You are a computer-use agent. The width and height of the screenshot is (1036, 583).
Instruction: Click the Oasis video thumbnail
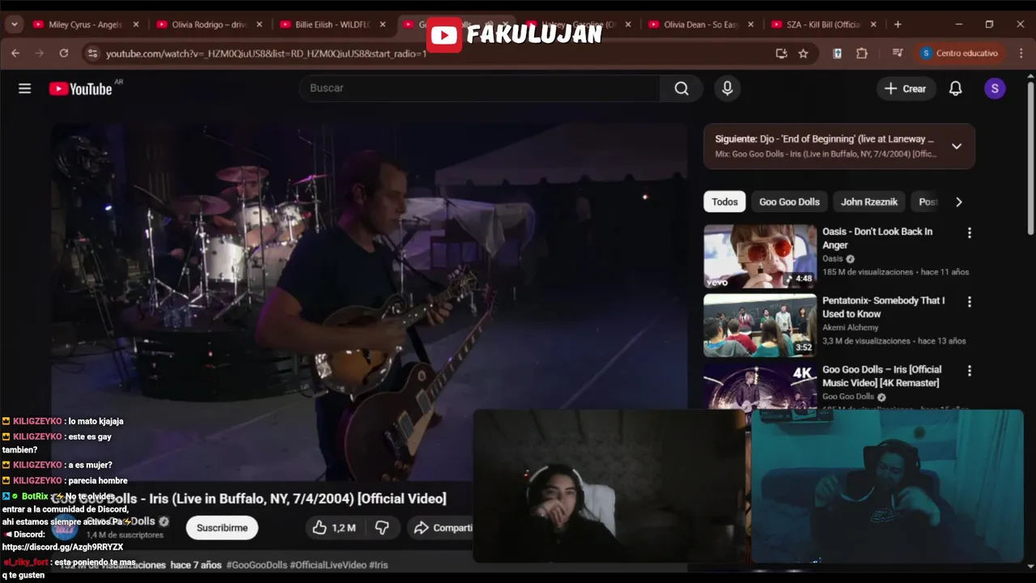point(760,256)
